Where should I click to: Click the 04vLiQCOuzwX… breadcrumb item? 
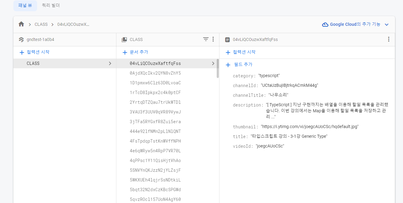pos(73,24)
